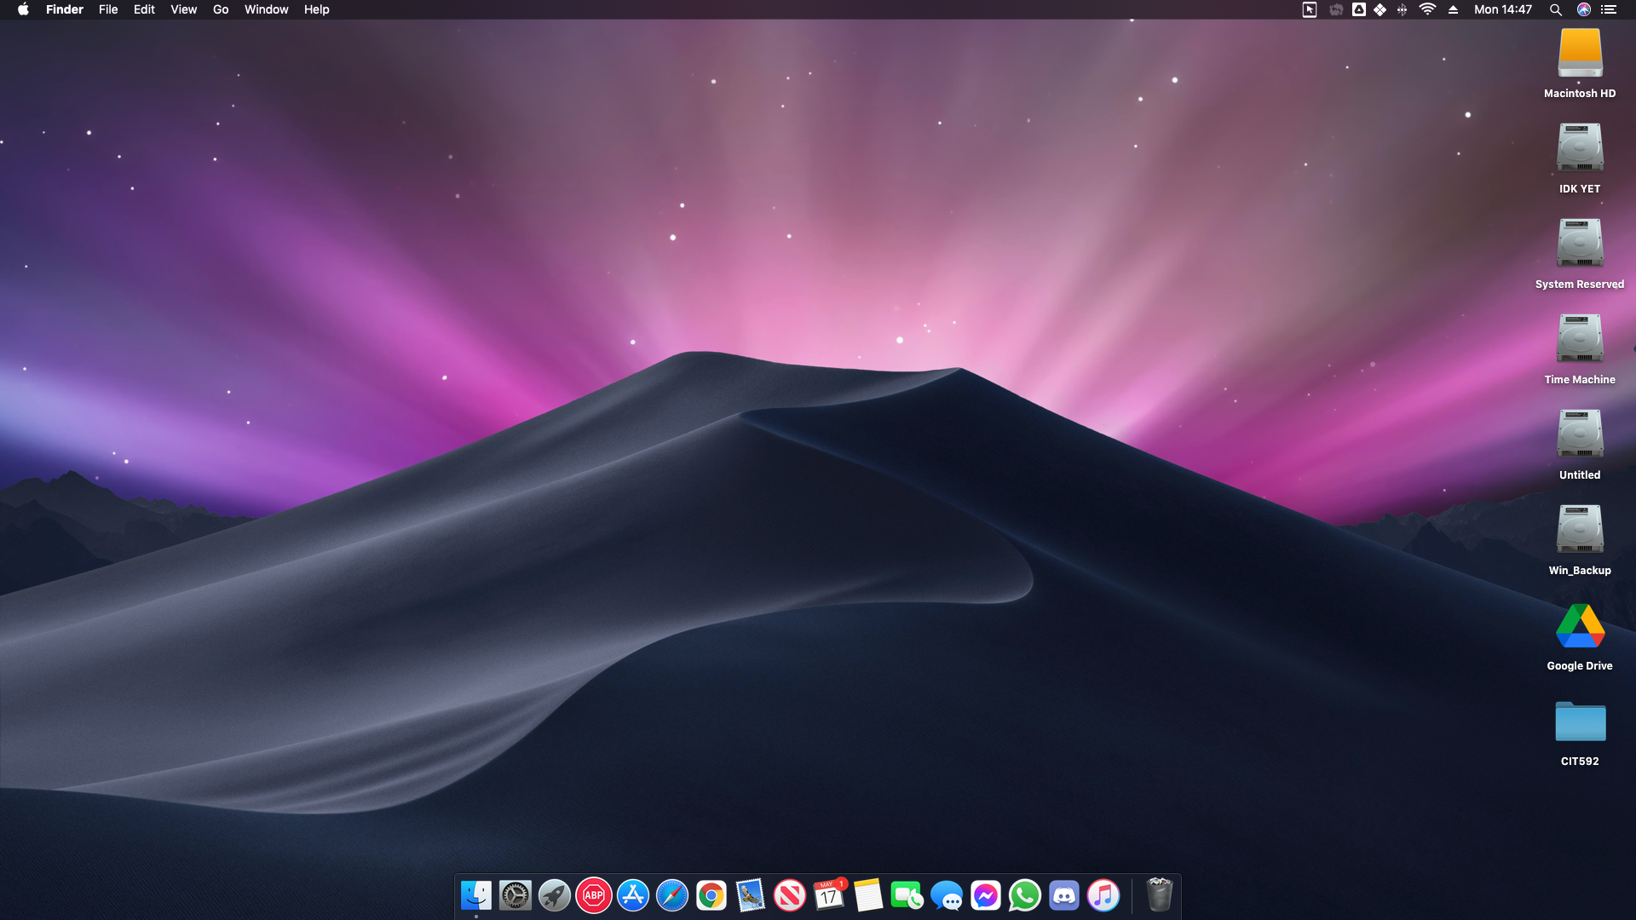This screenshot has width=1636, height=920.
Task: Open the App Store from the Dock
Action: (632, 895)
